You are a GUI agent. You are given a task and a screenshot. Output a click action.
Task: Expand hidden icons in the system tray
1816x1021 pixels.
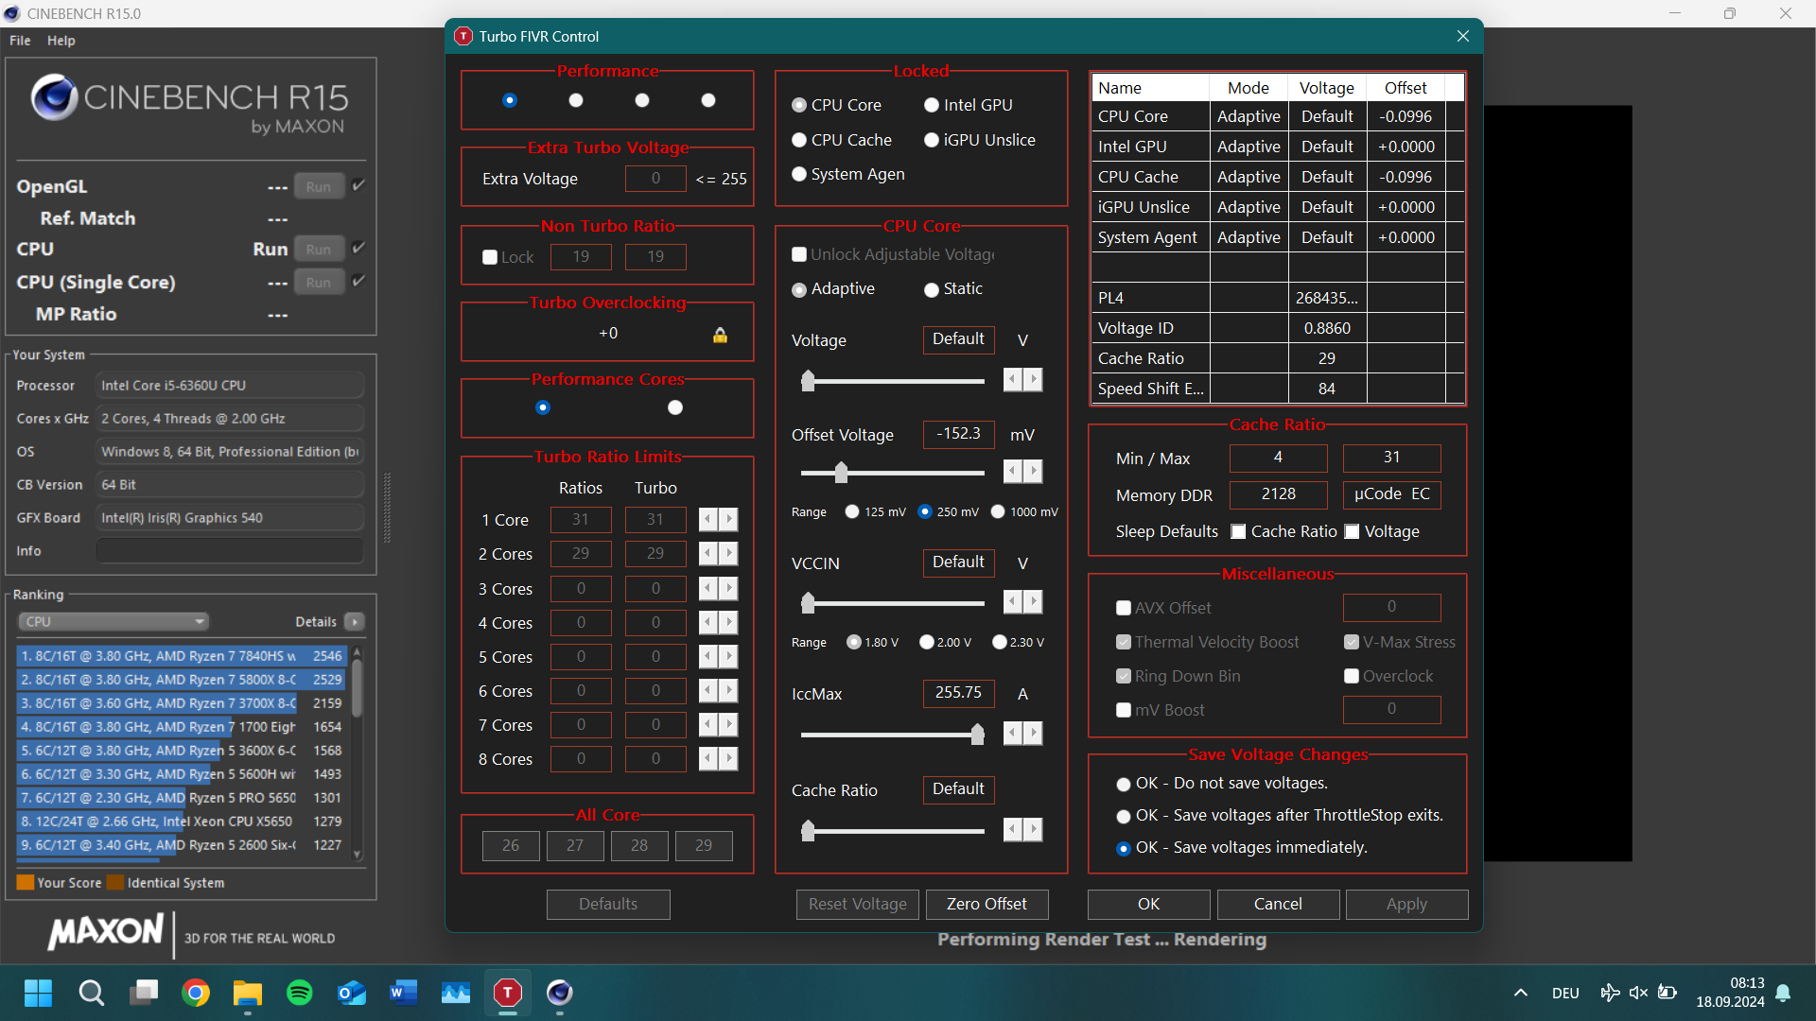1521,993
